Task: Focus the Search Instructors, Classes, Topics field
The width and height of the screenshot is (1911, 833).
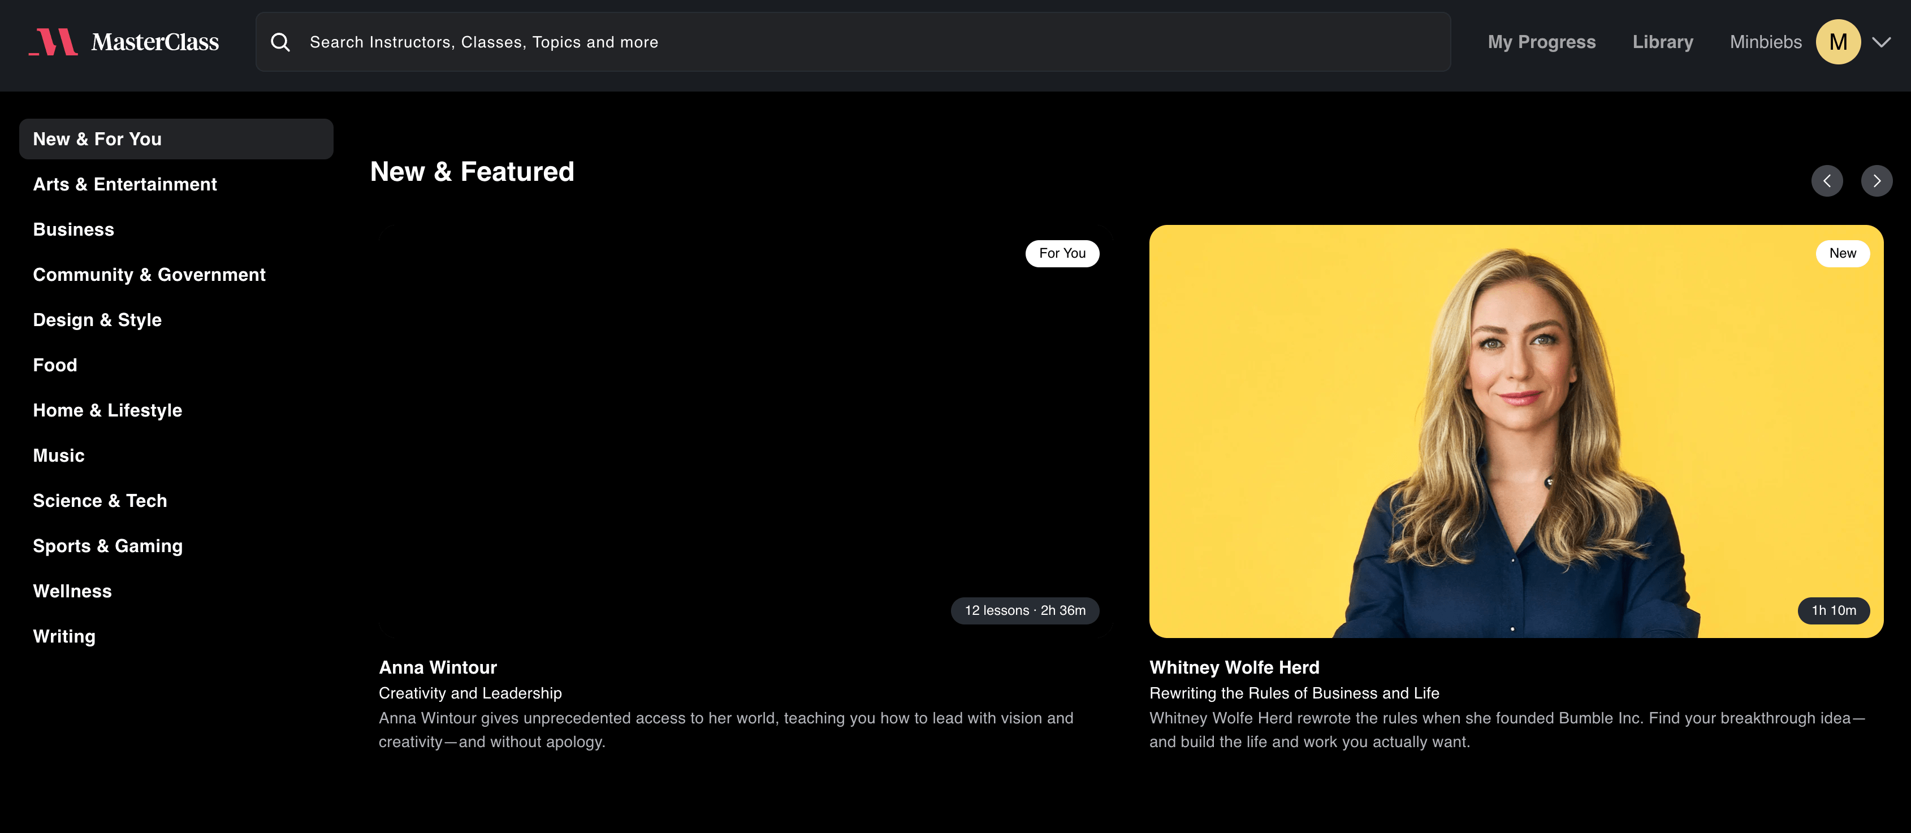Action: coord(853,42)
